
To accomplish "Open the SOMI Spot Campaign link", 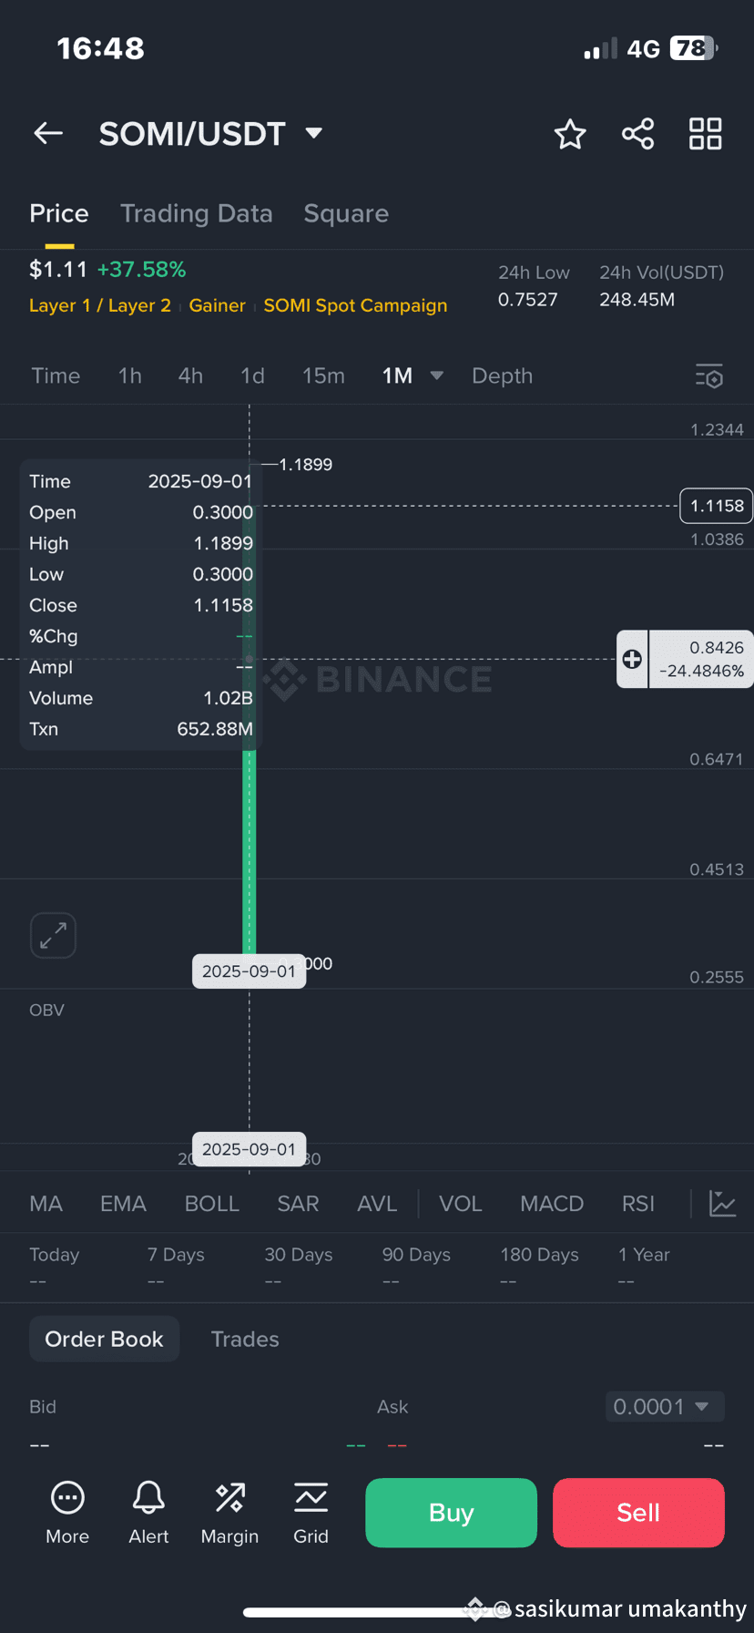I will point(355,305).
